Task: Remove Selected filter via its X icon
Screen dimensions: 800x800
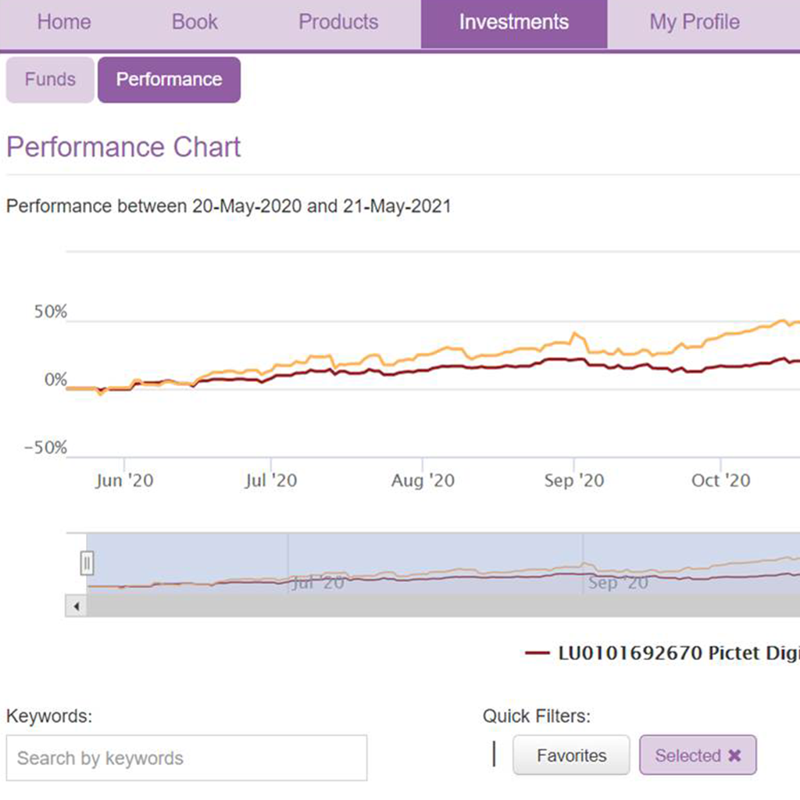Action: point(734,755)
